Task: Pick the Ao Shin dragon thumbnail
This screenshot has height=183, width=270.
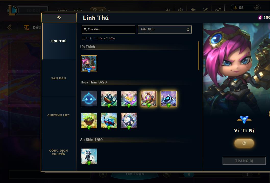Action: click(x=89, y=156)
